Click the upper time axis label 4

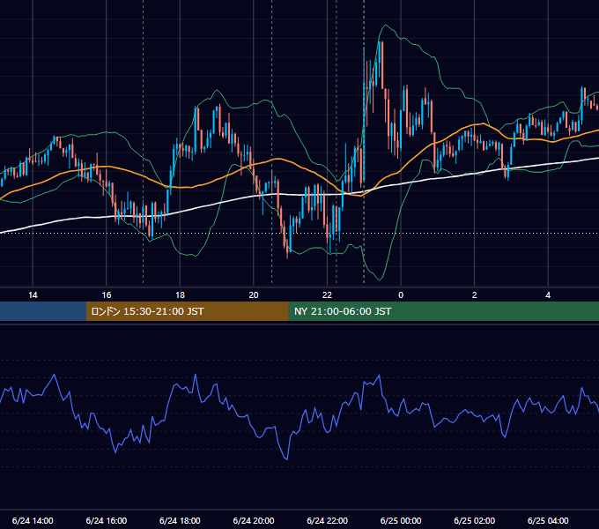pos(548,295)
